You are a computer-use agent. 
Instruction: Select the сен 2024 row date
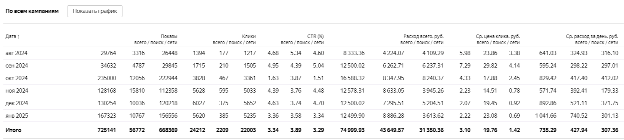[16, 66]
